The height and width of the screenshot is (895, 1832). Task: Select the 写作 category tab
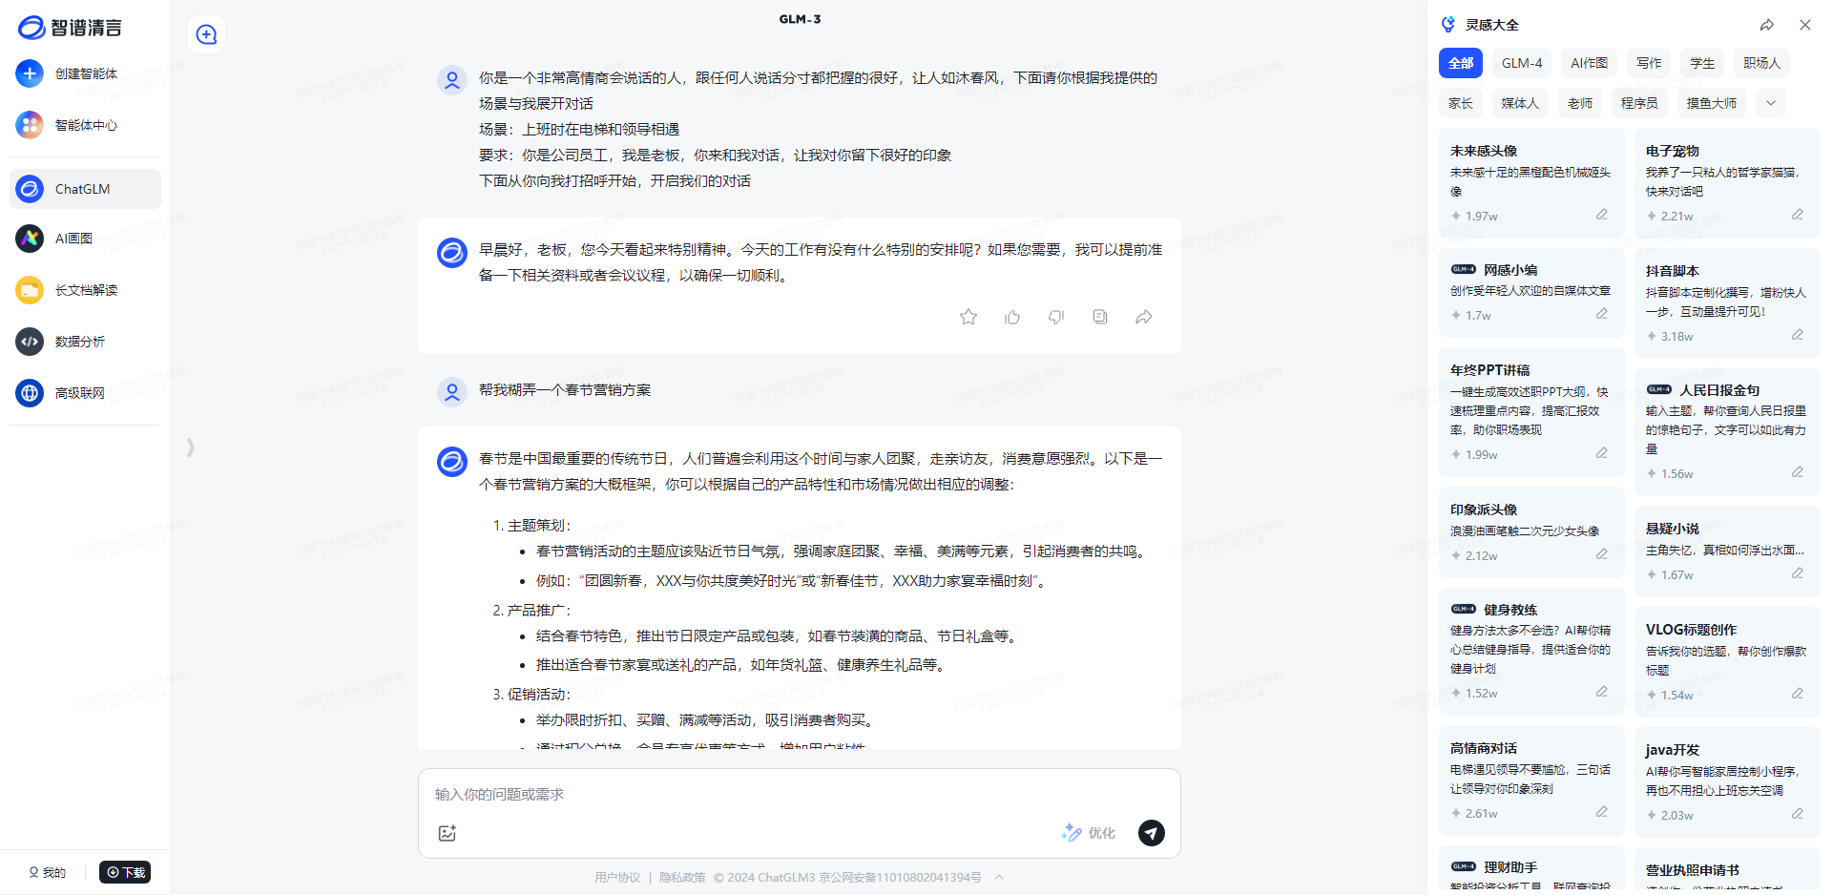[1649, 63]
